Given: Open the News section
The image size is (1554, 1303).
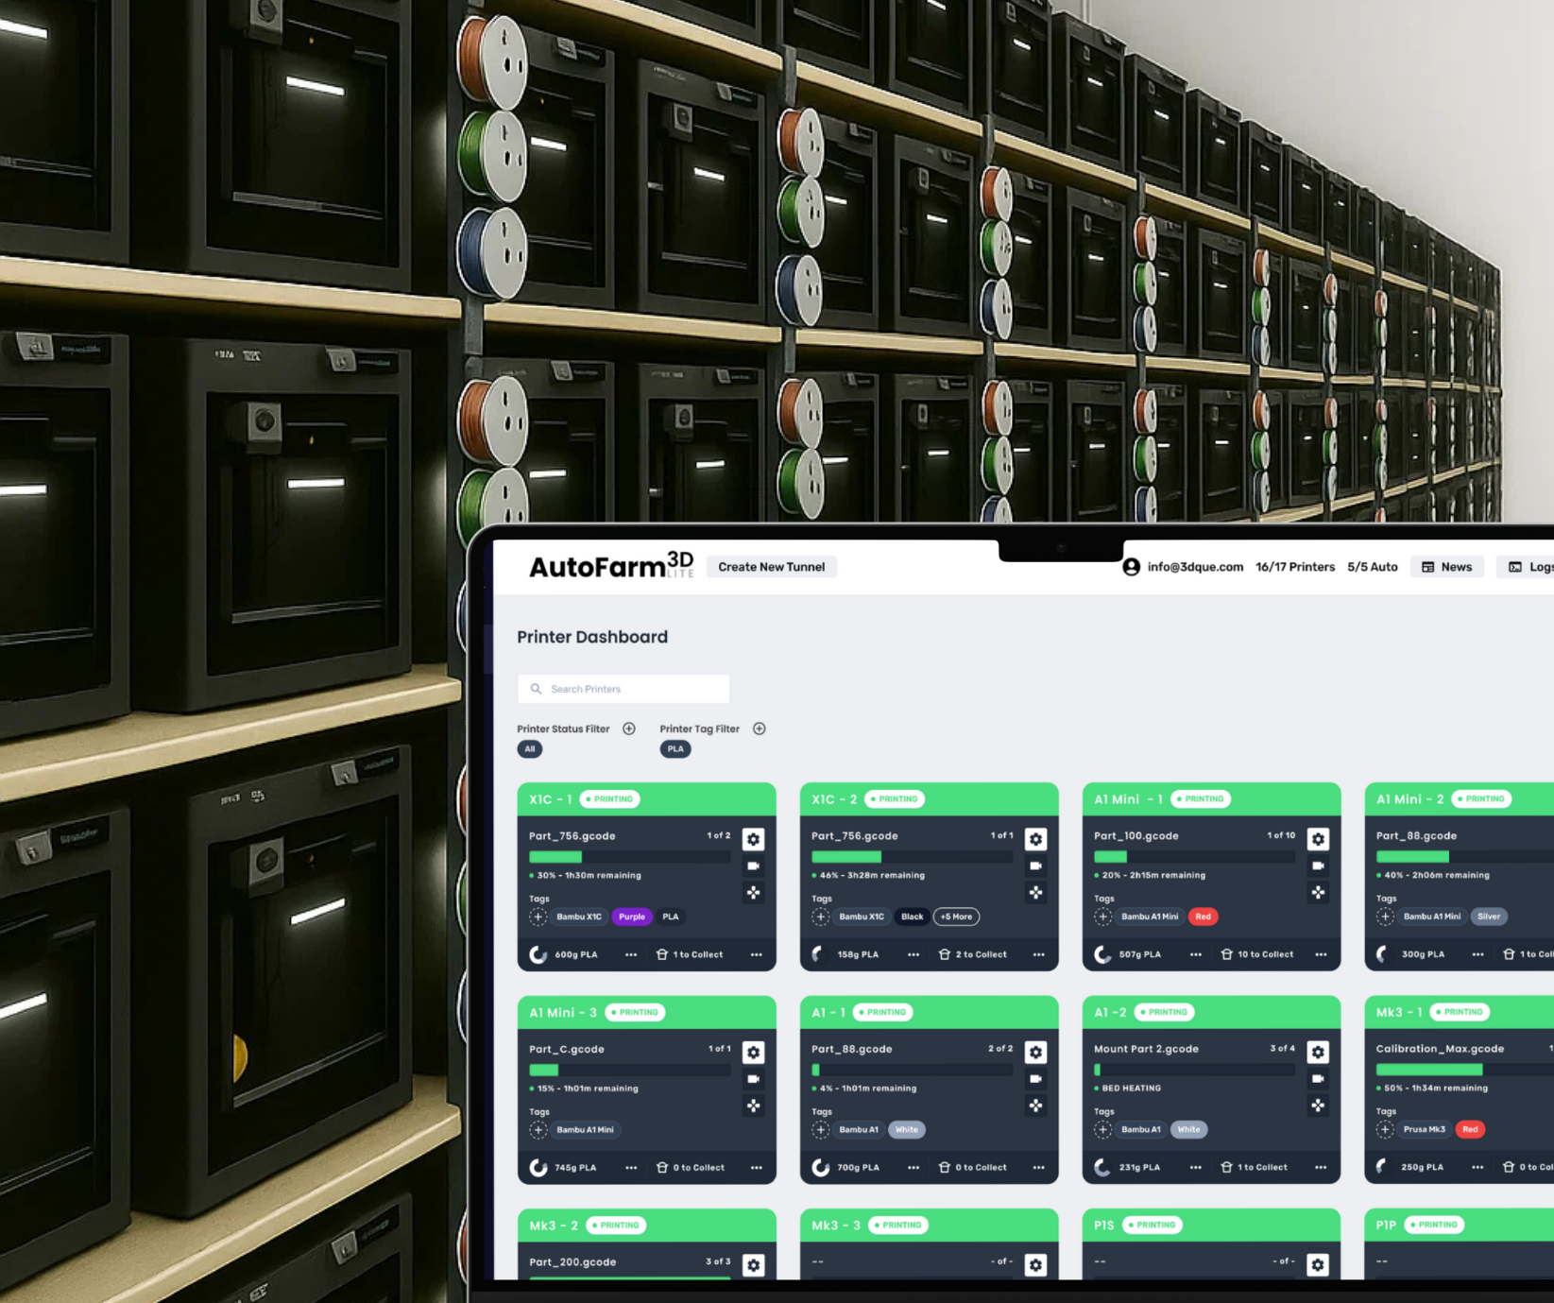Looking at the screenshot, I should [x=1446, y=567].
